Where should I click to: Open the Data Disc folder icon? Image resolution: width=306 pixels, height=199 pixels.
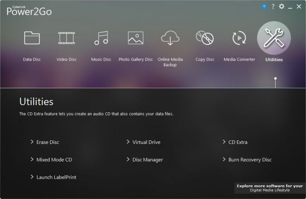[32, 38]
